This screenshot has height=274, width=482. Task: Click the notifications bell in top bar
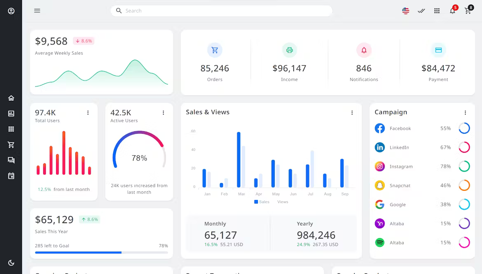[452, 11]
